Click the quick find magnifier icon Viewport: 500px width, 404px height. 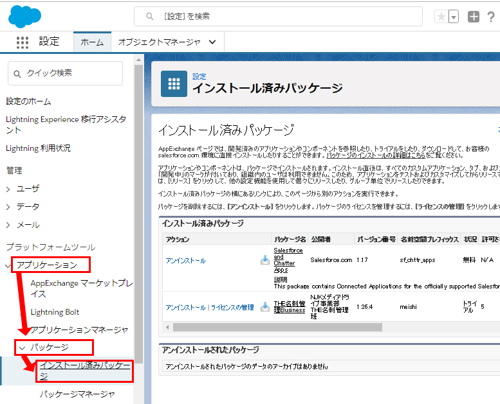[x=17, y=74]
